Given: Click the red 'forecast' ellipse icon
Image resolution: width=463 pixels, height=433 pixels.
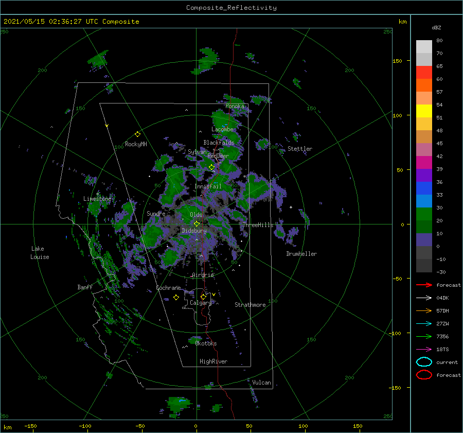Looking at the screenshot, I should tap(424, 375).
